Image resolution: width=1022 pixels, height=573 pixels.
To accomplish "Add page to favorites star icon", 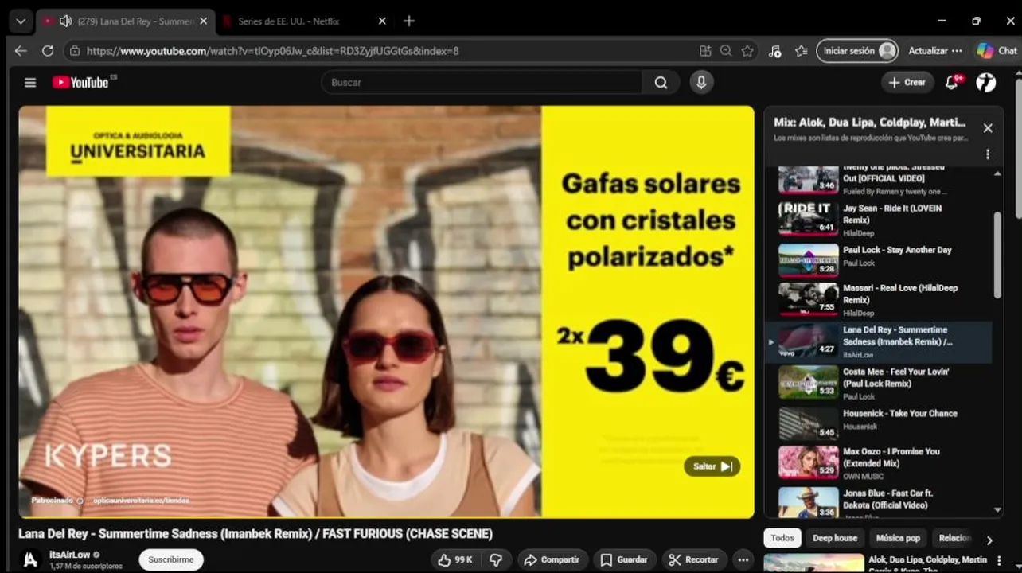I will coord(747,51).
